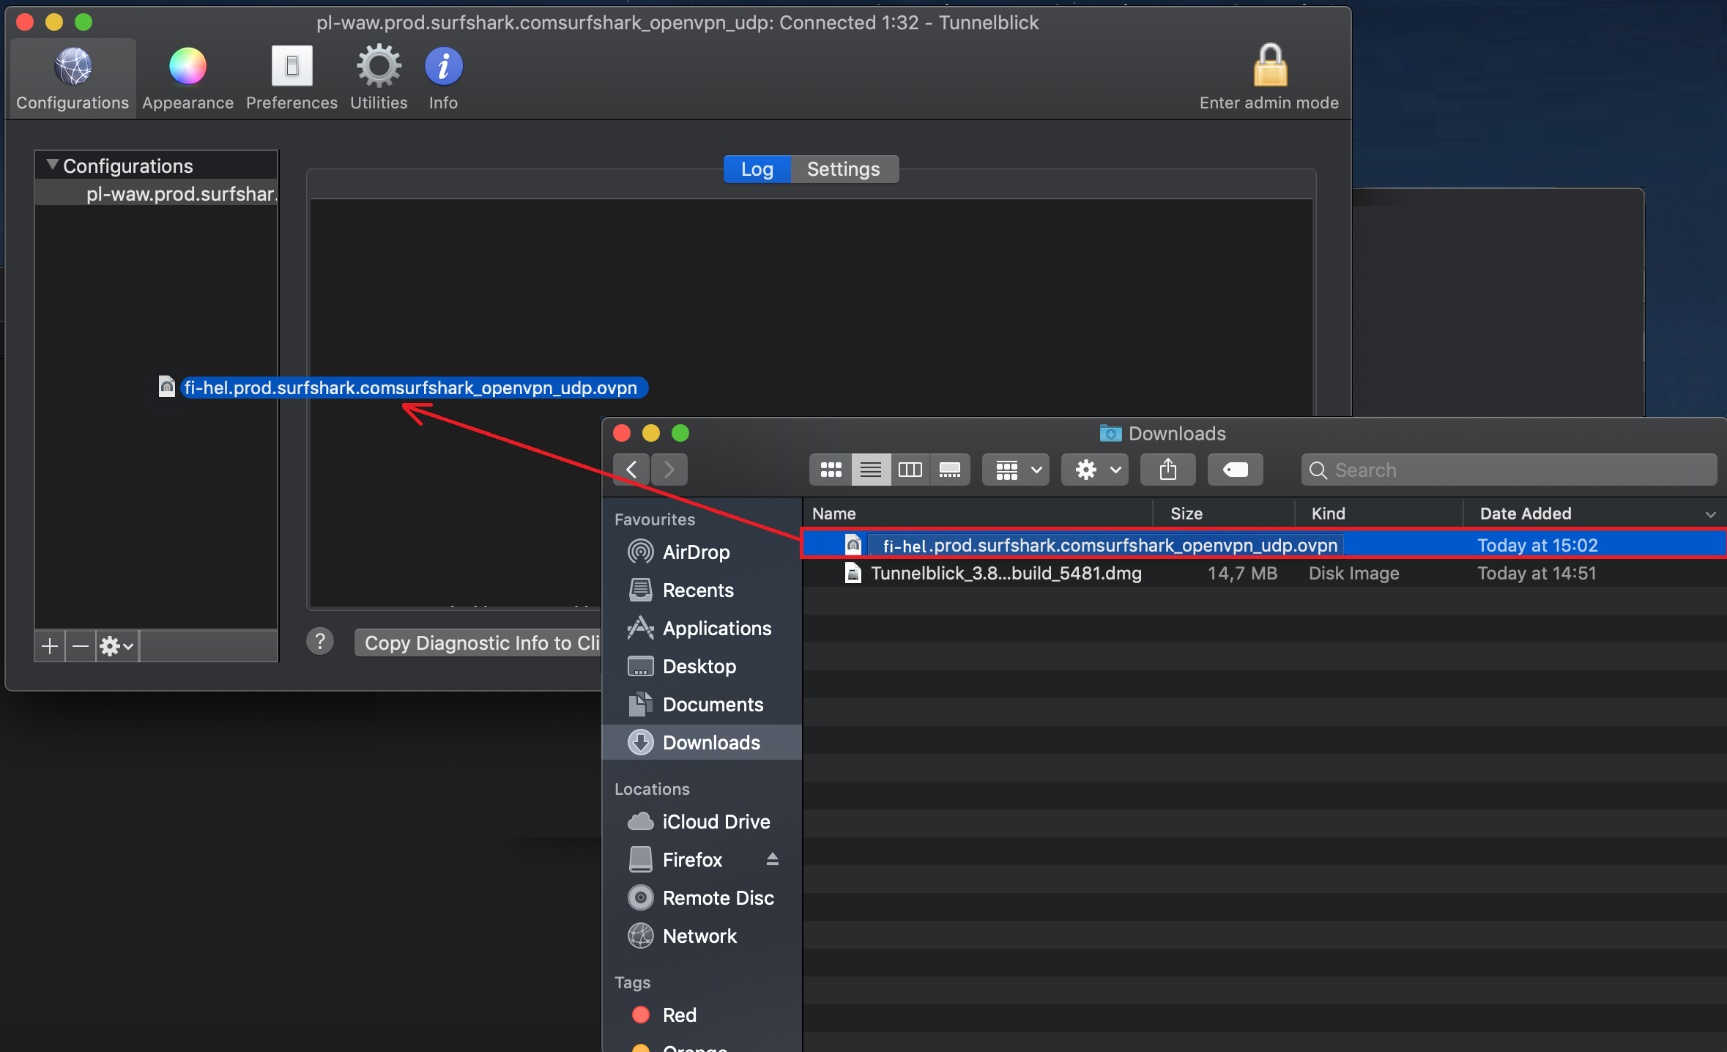The image size is (1727, 1052).
Task: Open the Finder action gear menu
Action: [1095, 470]
